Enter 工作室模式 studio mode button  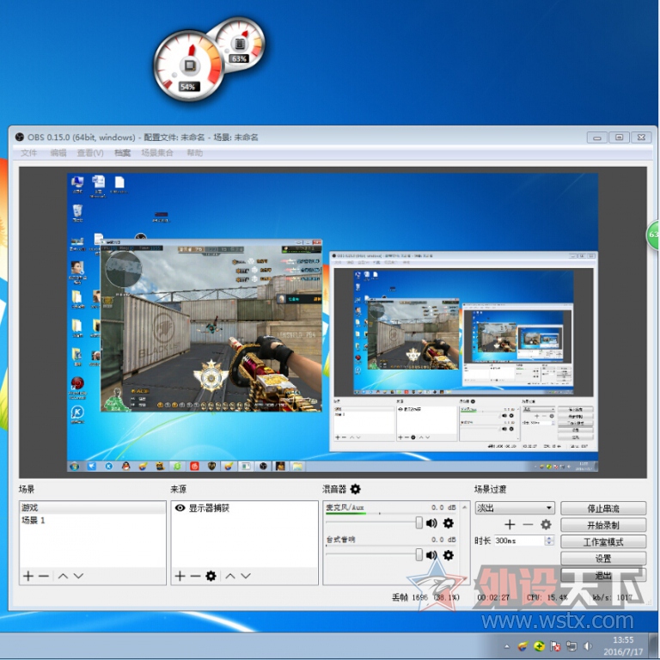coord(603,541)
